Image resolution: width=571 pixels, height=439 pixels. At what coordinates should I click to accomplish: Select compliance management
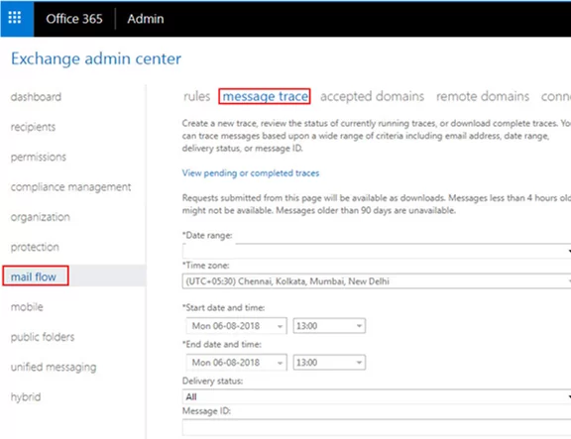(x=71, y=186)
